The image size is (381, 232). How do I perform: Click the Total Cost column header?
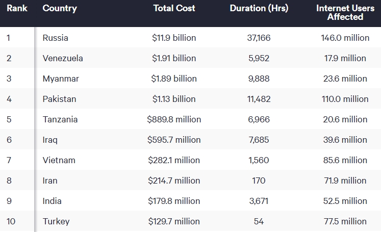(174, 8)
